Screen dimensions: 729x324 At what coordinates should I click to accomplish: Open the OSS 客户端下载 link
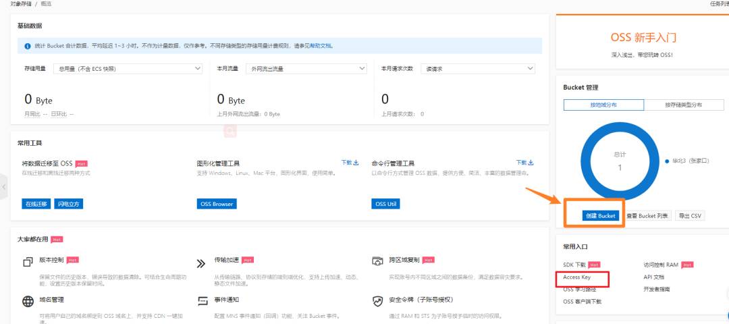[x=582, y=301]
